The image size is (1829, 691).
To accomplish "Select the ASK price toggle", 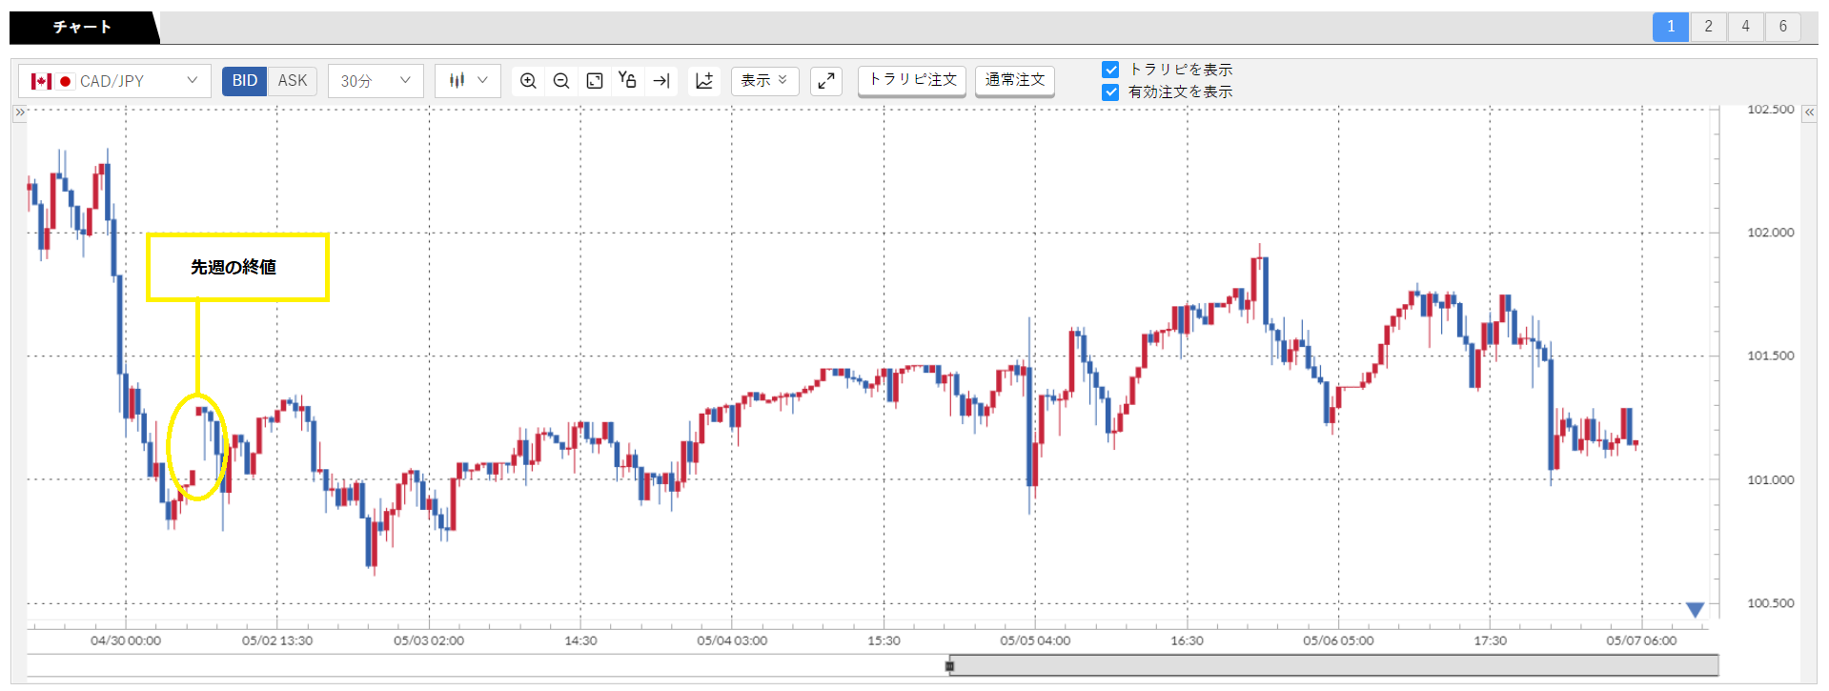I will pyautogui.click(x=293, y=81).
